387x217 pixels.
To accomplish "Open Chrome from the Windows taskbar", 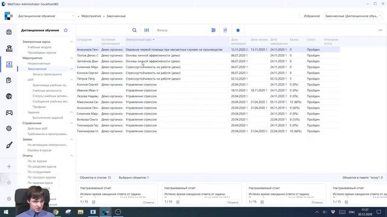I will [x=56, y=212].
